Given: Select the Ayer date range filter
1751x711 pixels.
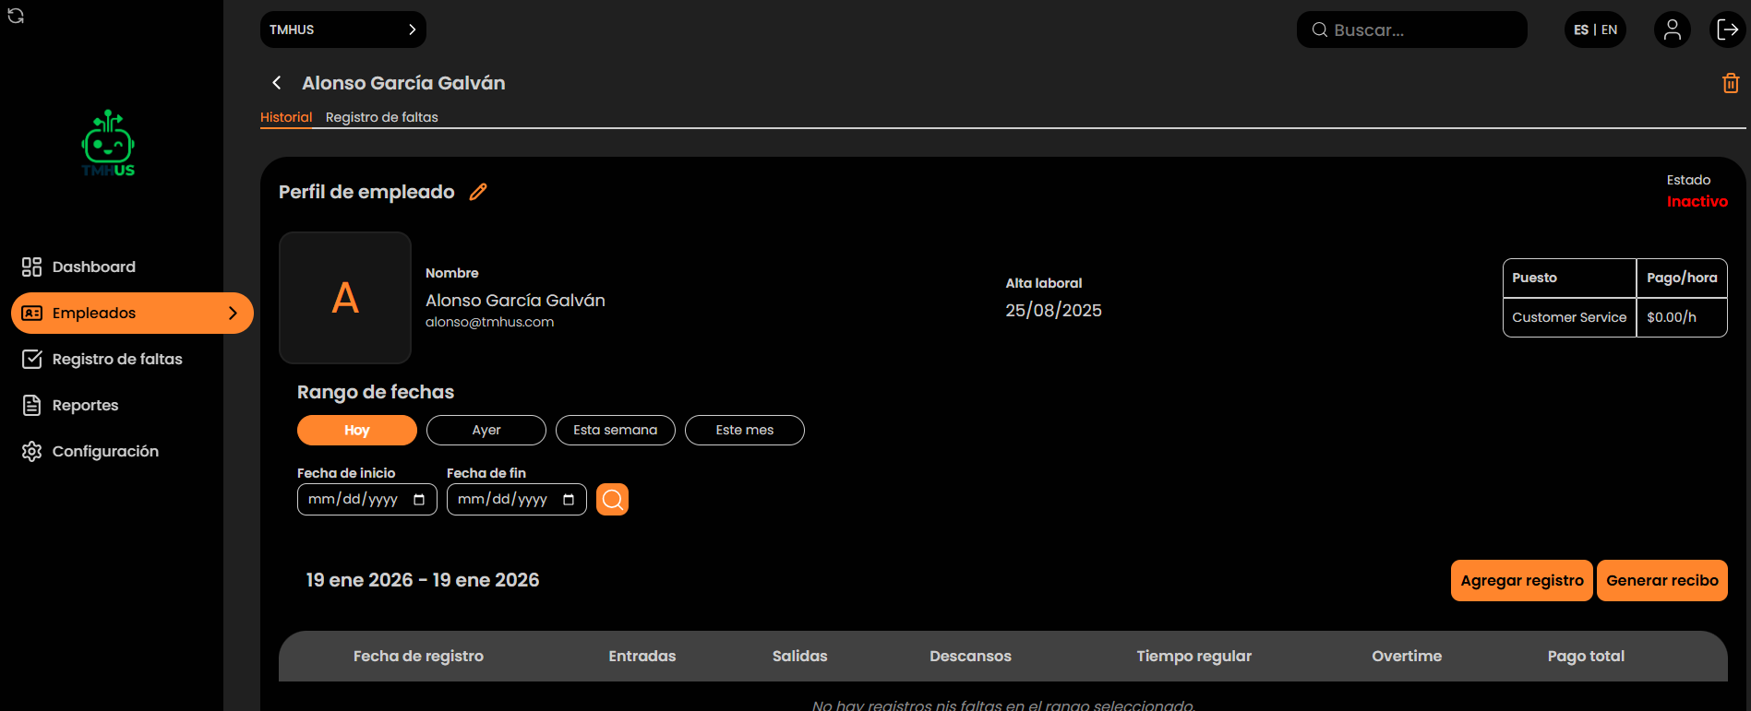Looking at the screenshot, I should [486, 431].
